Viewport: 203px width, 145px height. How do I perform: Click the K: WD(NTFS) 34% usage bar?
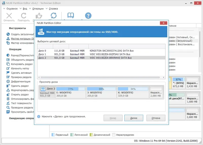[x=133, y=89]
